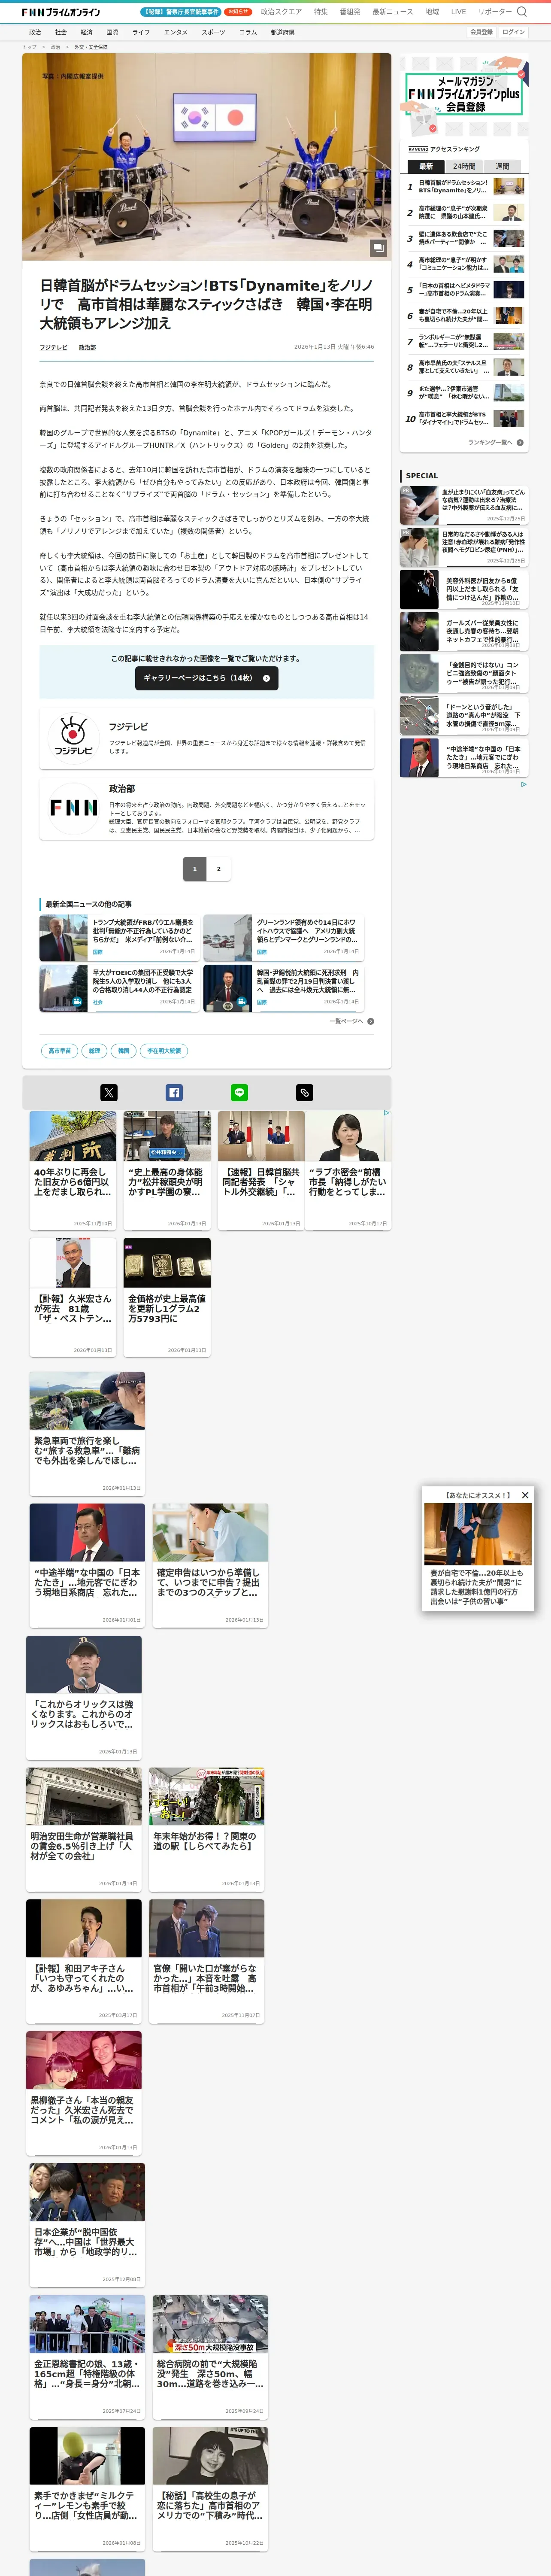
Task: Share the article on Facebook
Action: pos(174,1093)
